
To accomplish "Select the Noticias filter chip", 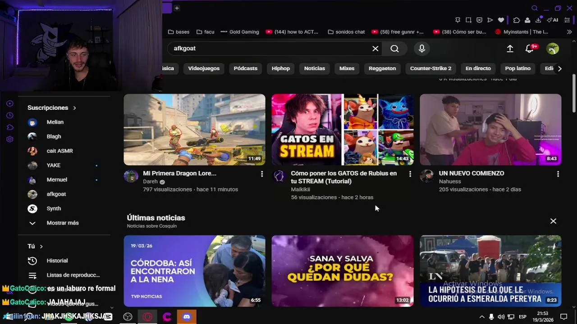I will click(x=315, y=68).
